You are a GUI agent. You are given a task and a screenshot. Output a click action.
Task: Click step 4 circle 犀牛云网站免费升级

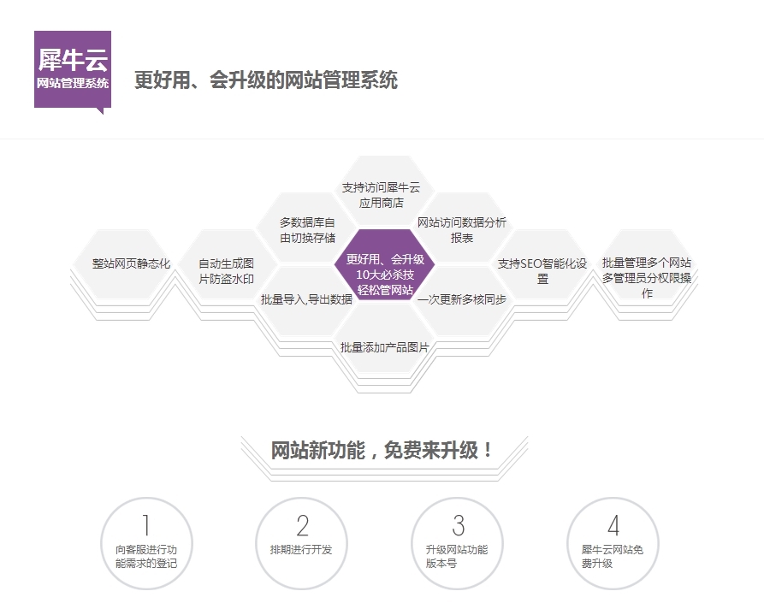click(613, 544)
